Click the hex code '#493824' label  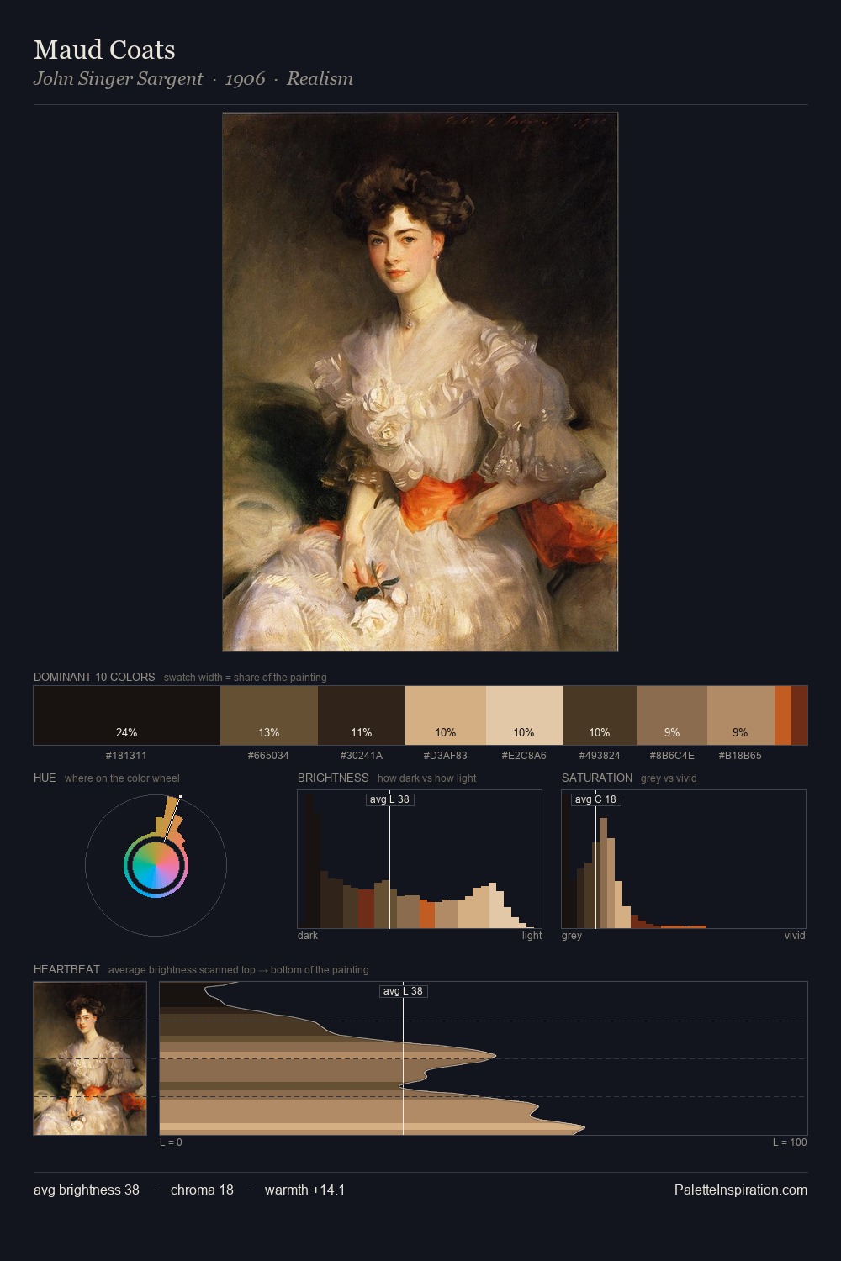(x=600, y=755)
